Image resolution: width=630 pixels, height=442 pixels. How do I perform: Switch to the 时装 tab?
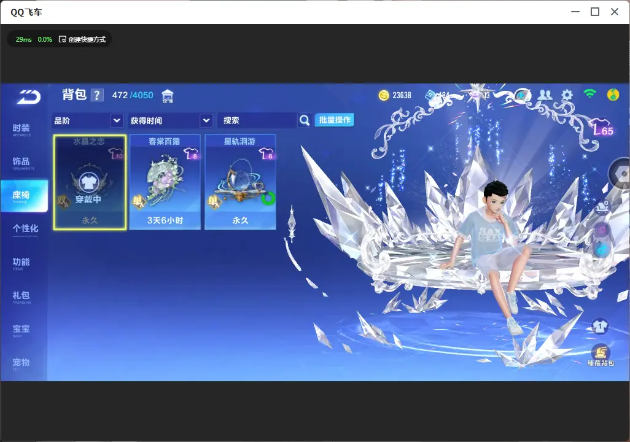(x=21, y=130)
